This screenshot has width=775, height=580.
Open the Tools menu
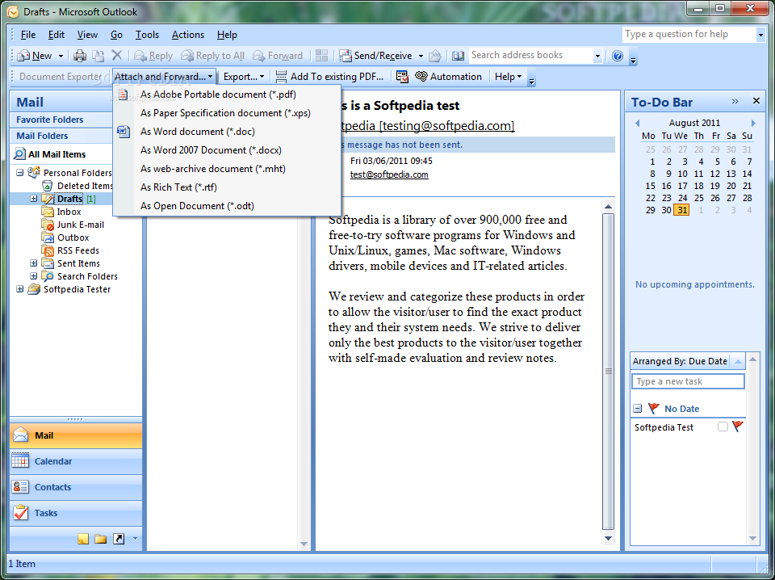147,35
